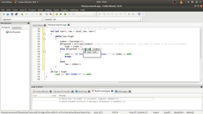Open the Activities overview
203x114 pixels.
click(7, 2)
